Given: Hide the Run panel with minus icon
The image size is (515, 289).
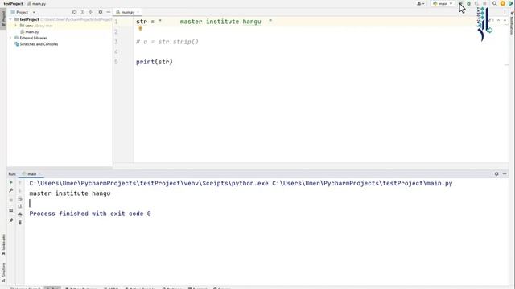Looking at the screenshot, I should click(x=505, y=173).
